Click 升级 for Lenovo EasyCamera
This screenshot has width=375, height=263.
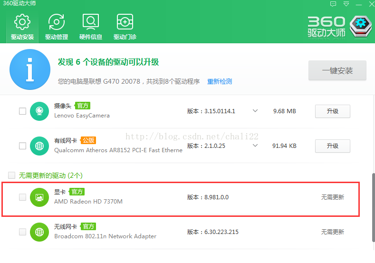[332, 111]
